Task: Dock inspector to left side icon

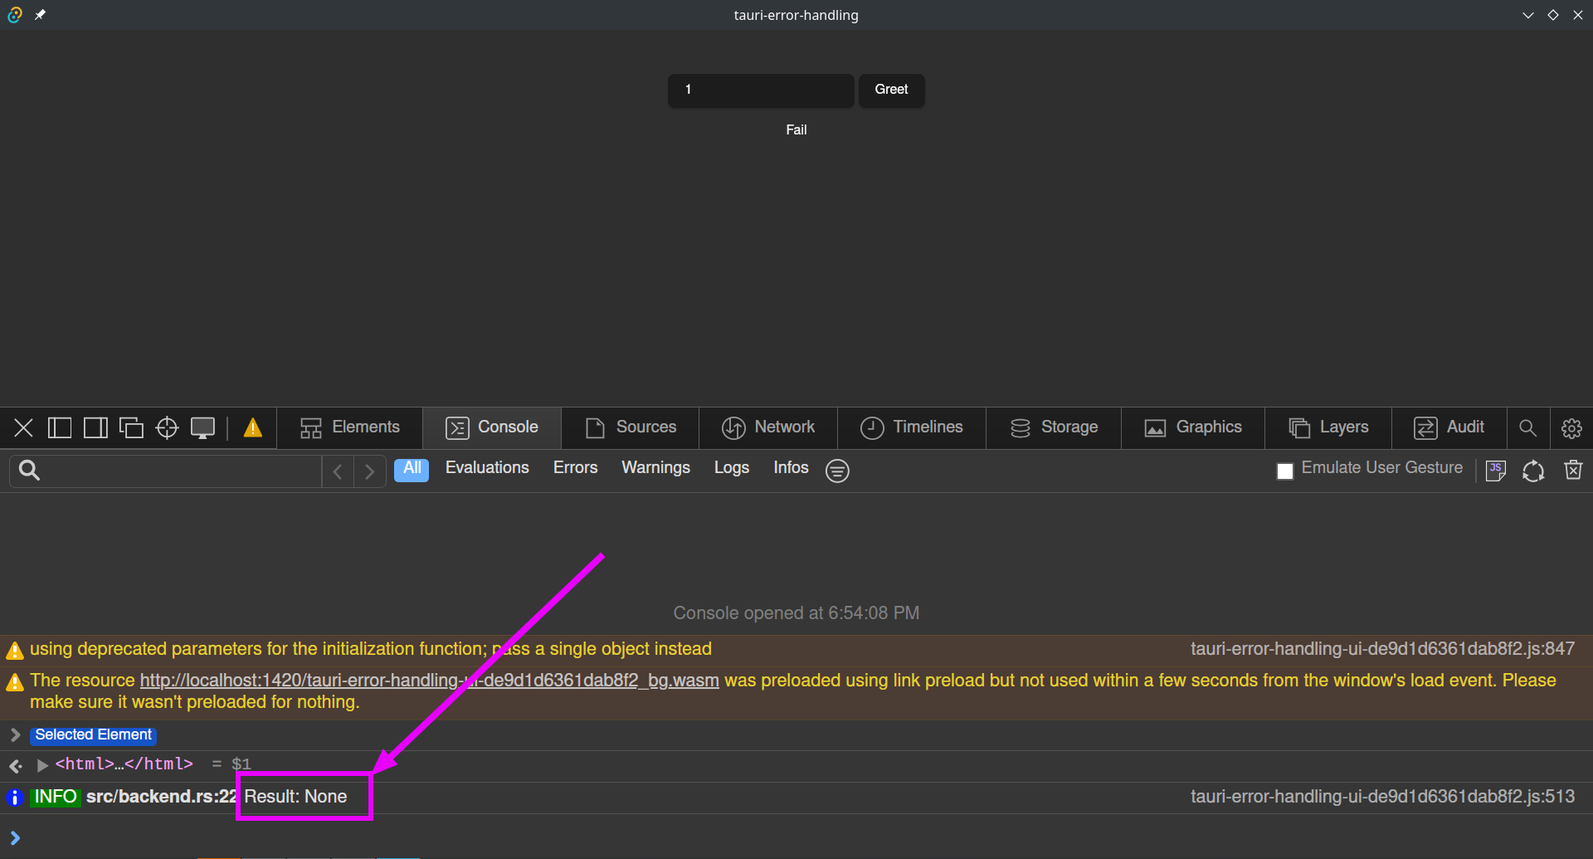Action: [x=60, y=428]
